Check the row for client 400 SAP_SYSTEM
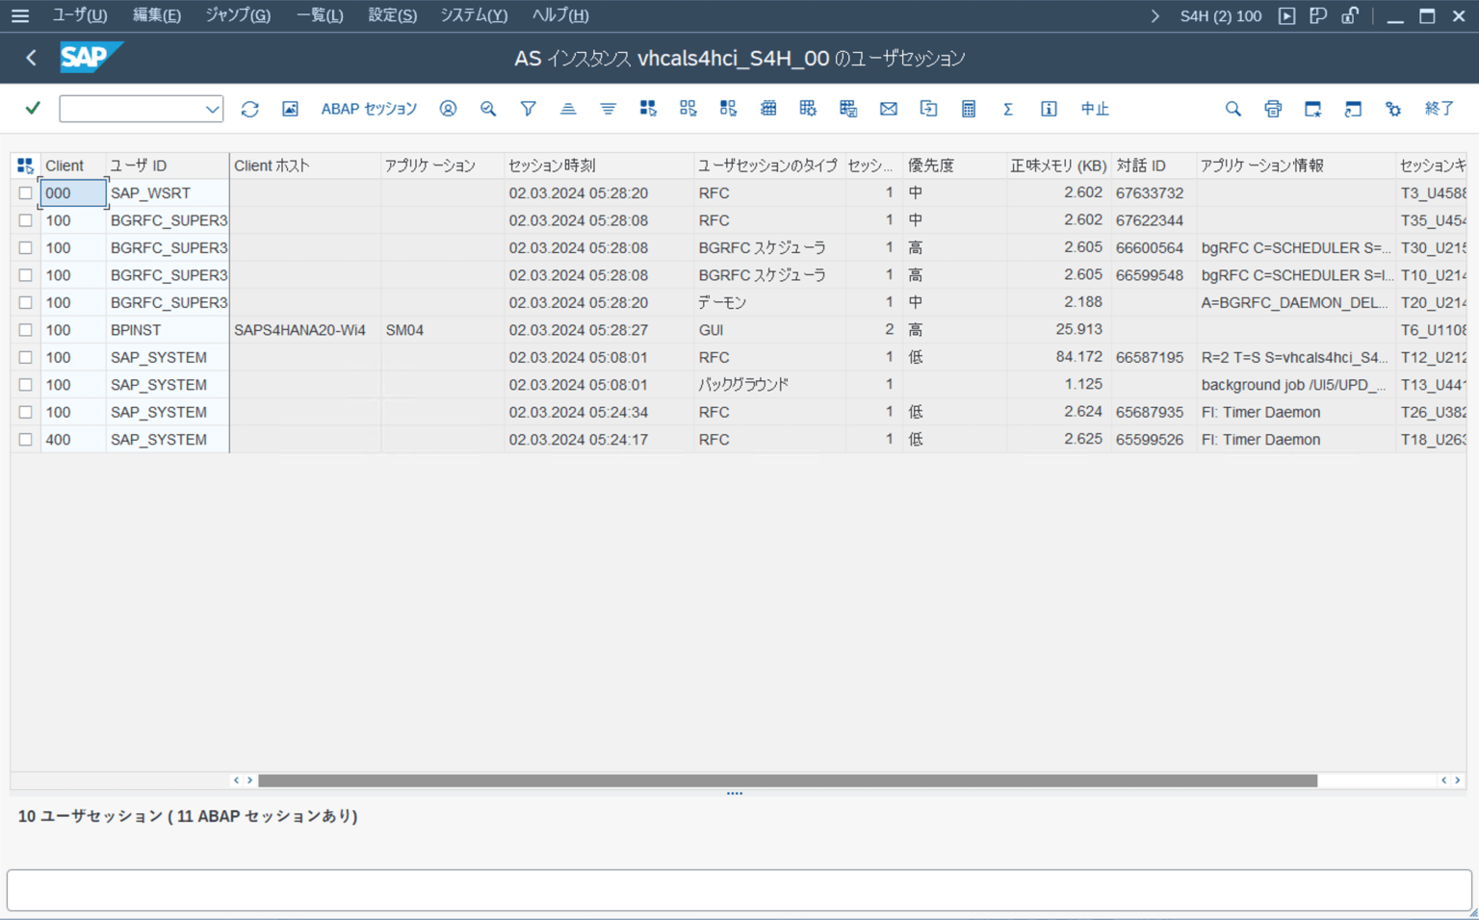The height and width of the screenshot is (920, 1479). (x=25, y=439)
